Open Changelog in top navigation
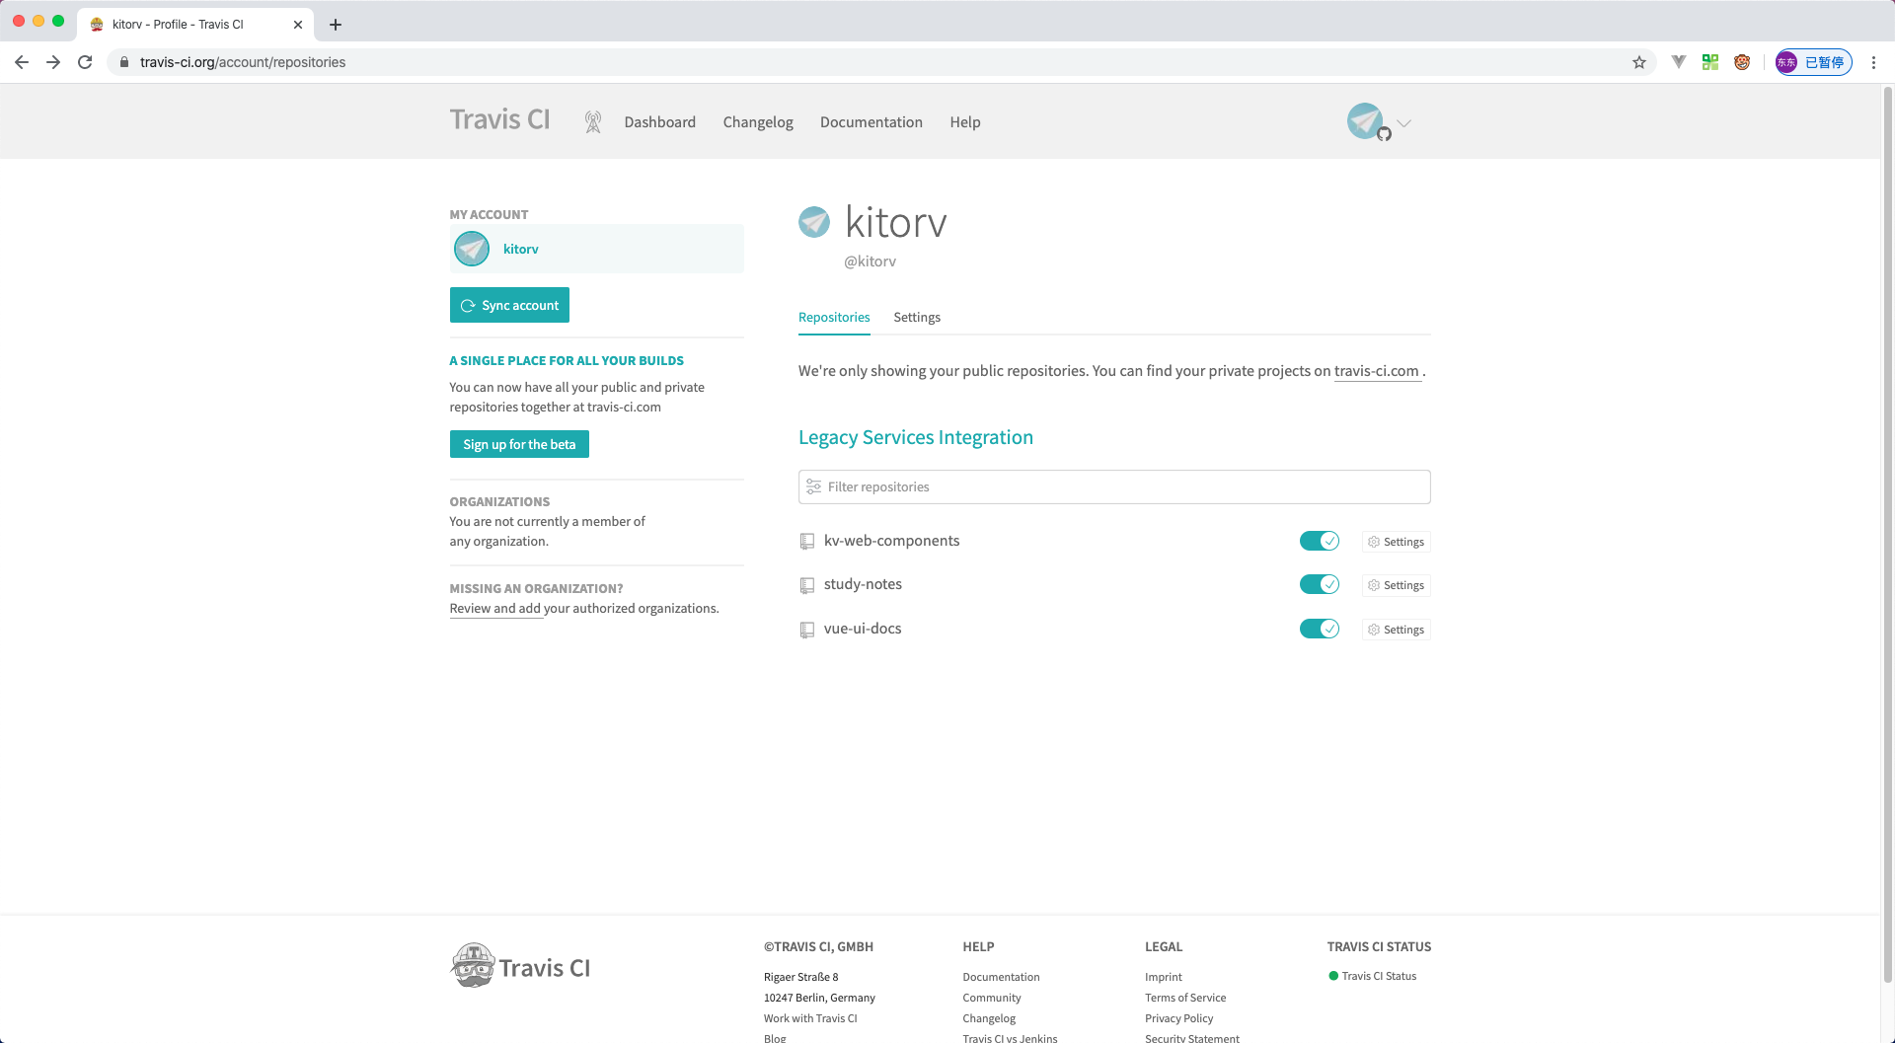1895x1043 pixels. click(x=758, y=122)
